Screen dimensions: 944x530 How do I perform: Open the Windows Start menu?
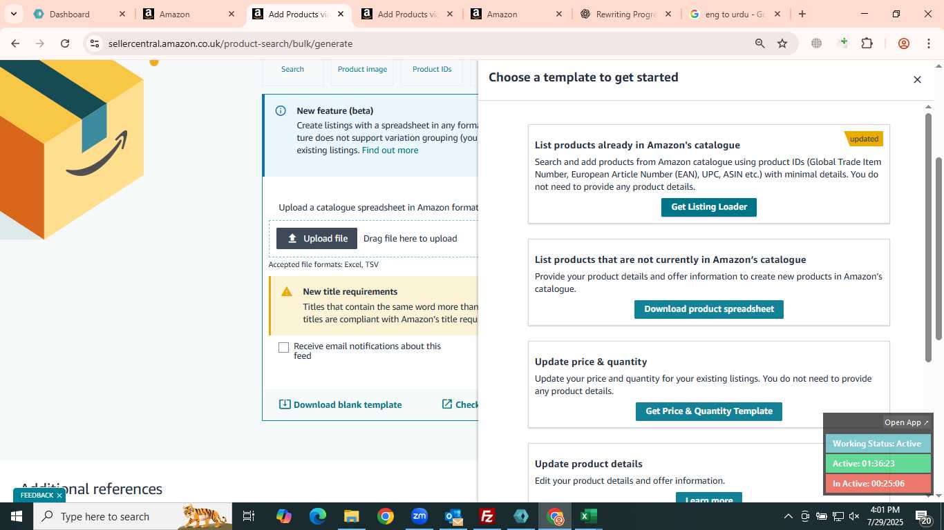coord(17,516)
